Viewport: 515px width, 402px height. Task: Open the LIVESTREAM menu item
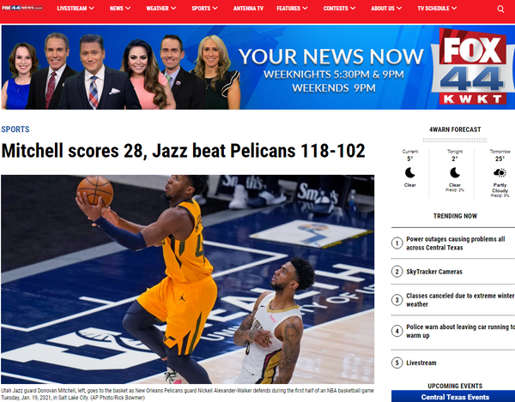pyautogui.click(x=72, y=9)
